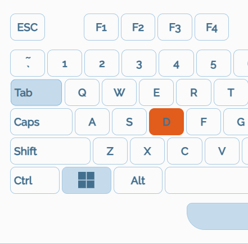Screen dimensions: 248x244
Task: Click the F4 function key
Action: pos(212,27)
